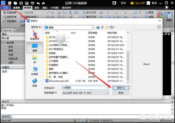The image size is (175, 123).
Task: Close the New1.dxf document tab
Action: (15, 30)
